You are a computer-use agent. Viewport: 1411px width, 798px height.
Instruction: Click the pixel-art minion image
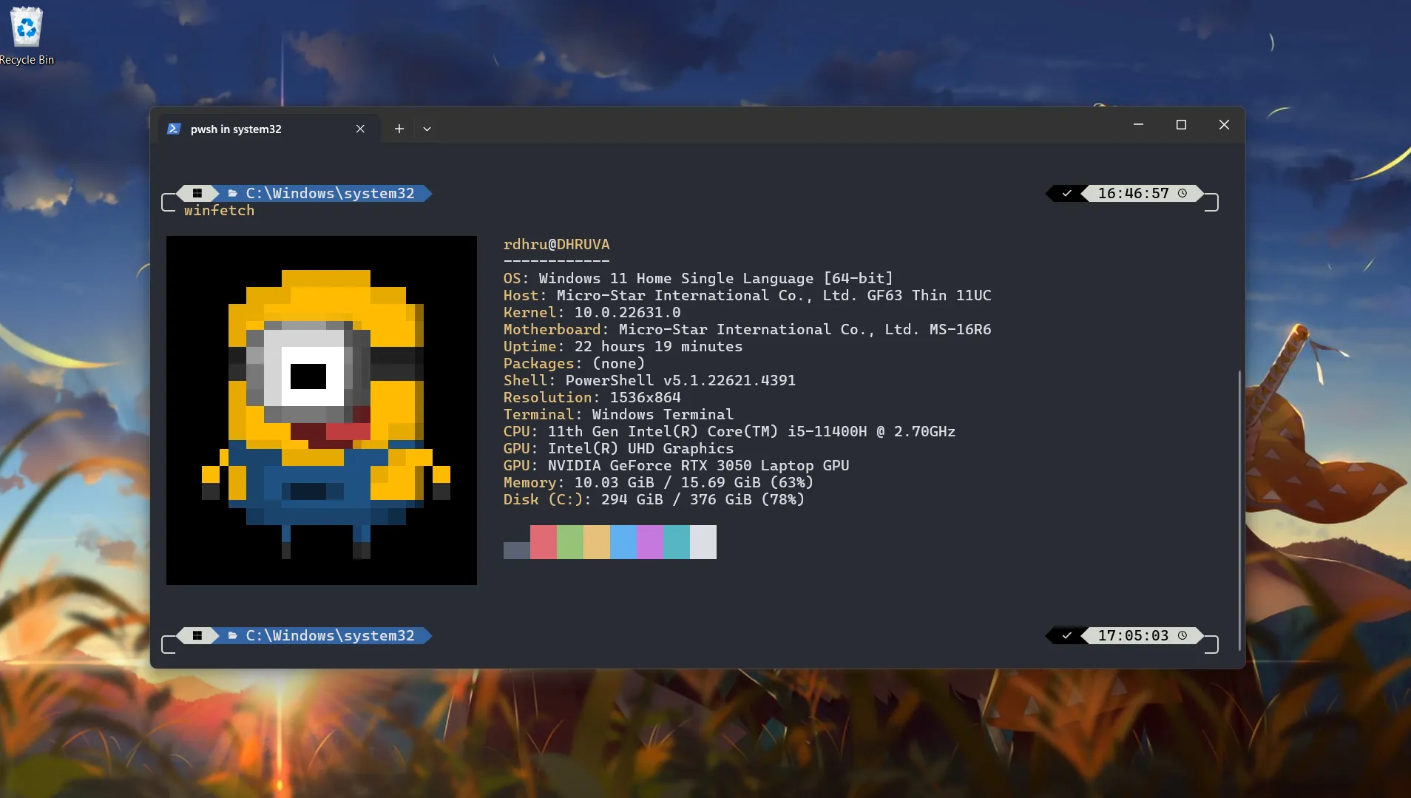(322, 410)
